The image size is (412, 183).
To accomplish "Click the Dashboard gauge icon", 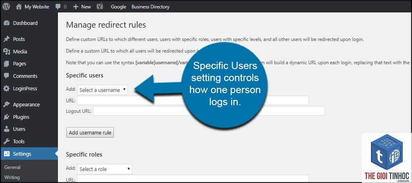I will point(6,23).
